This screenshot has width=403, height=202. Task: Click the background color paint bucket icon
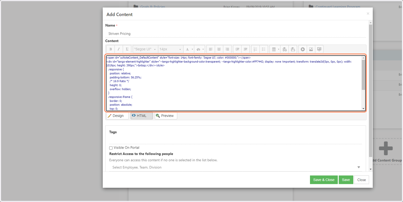point(198,49)
